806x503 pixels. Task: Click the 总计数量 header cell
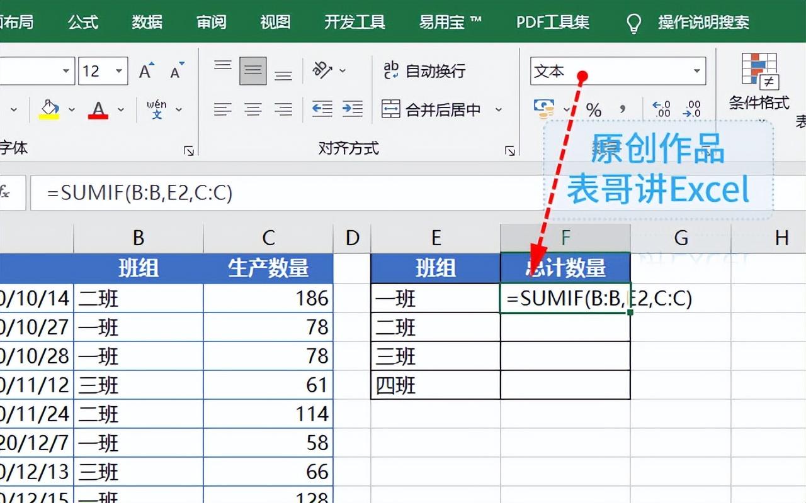565,268
